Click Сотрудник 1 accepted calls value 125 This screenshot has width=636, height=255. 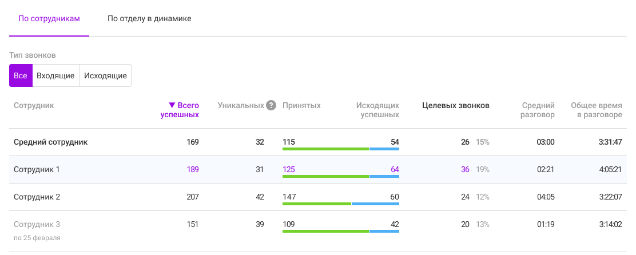pos(289,170)
